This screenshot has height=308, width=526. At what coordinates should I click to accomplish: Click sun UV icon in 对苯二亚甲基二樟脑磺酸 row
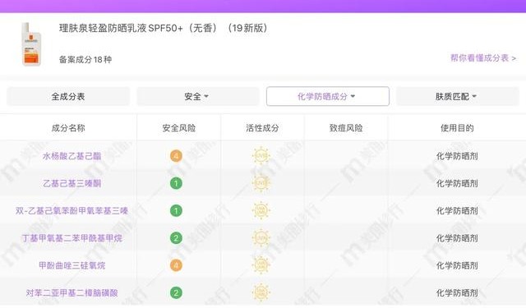[x=261, y=292]
